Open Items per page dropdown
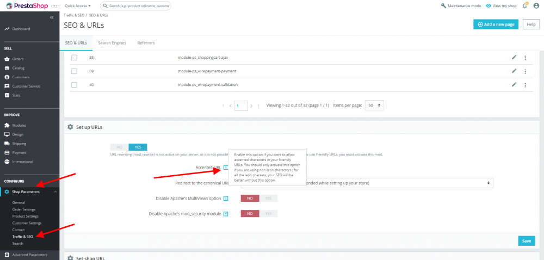The height and width of the screenshot is (260, 544). click(x=374, y=105)
